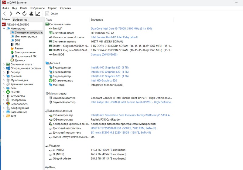Click the Back navigation arrow
243x170 pixels.
[5, 14]
